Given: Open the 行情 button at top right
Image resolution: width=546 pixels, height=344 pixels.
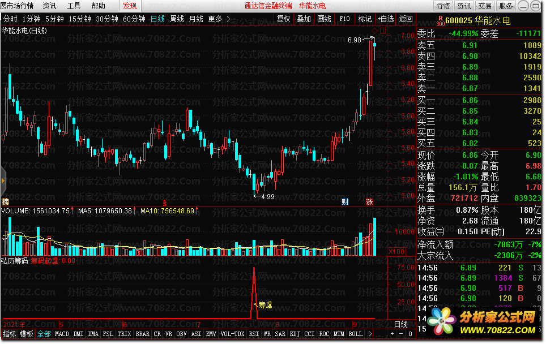Looking at the screenshot, I should pyautogui.click(x=443, y=6).
